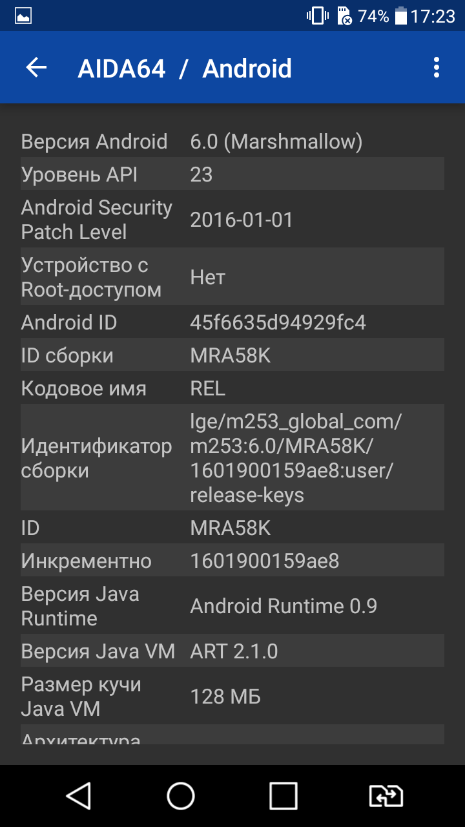This screenshot has height=827, width=465.
Task: Select the Версия Android row
Action: (x=232, y=141)
